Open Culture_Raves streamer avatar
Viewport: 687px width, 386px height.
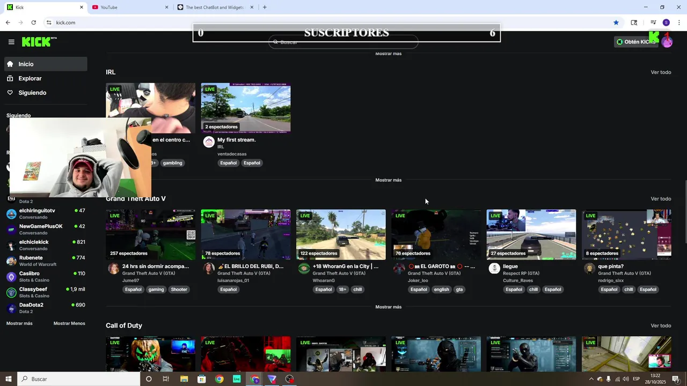pos(494,269)
